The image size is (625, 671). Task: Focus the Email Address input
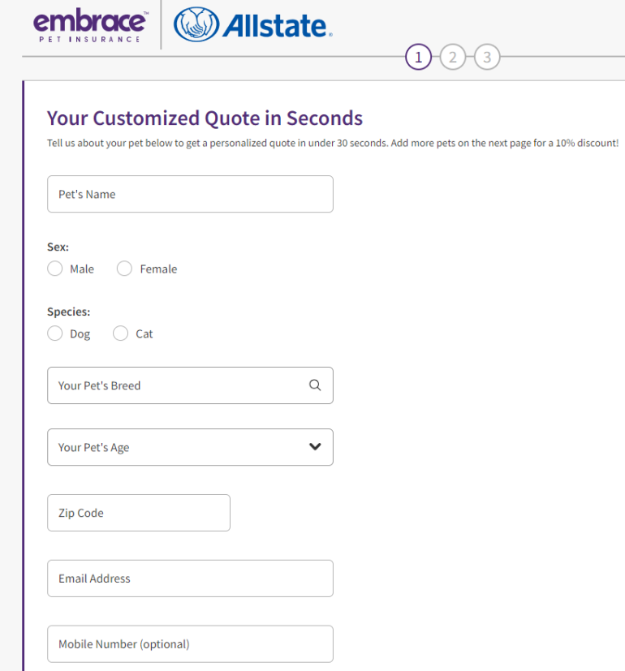[190, 579]
